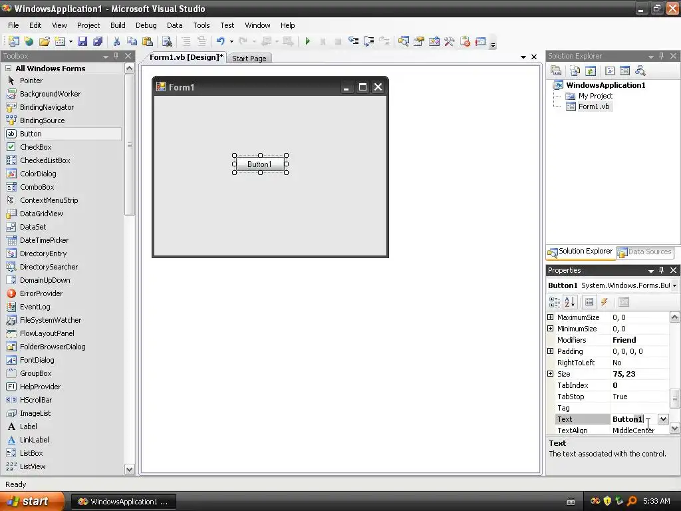681x511 pixels.
Task: Click the Windows start button
Action: coord(32,501)
